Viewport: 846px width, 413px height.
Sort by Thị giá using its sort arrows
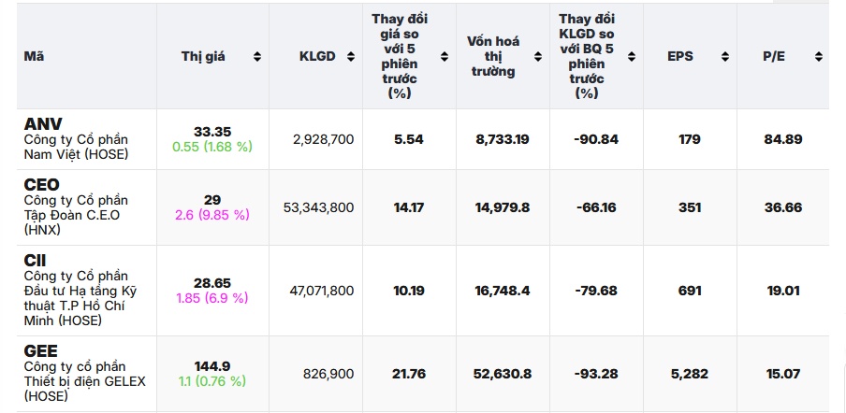257,57
